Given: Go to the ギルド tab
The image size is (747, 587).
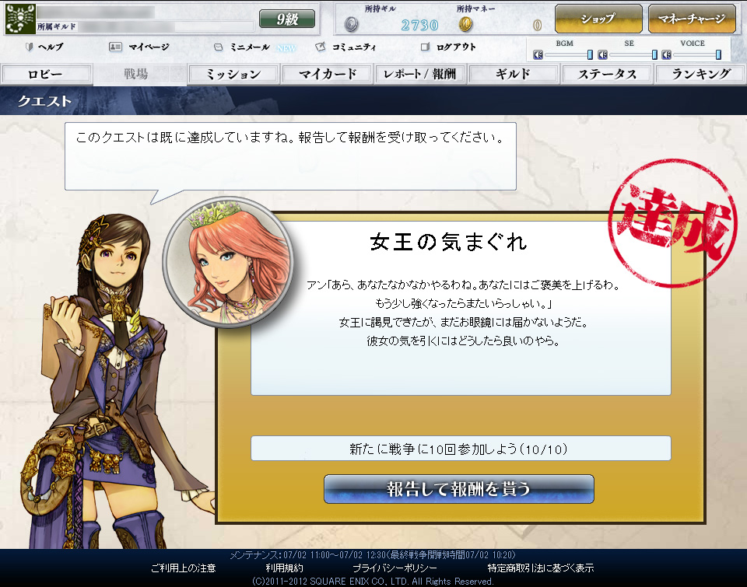Looking at the screenshot, I should (513, 75).
